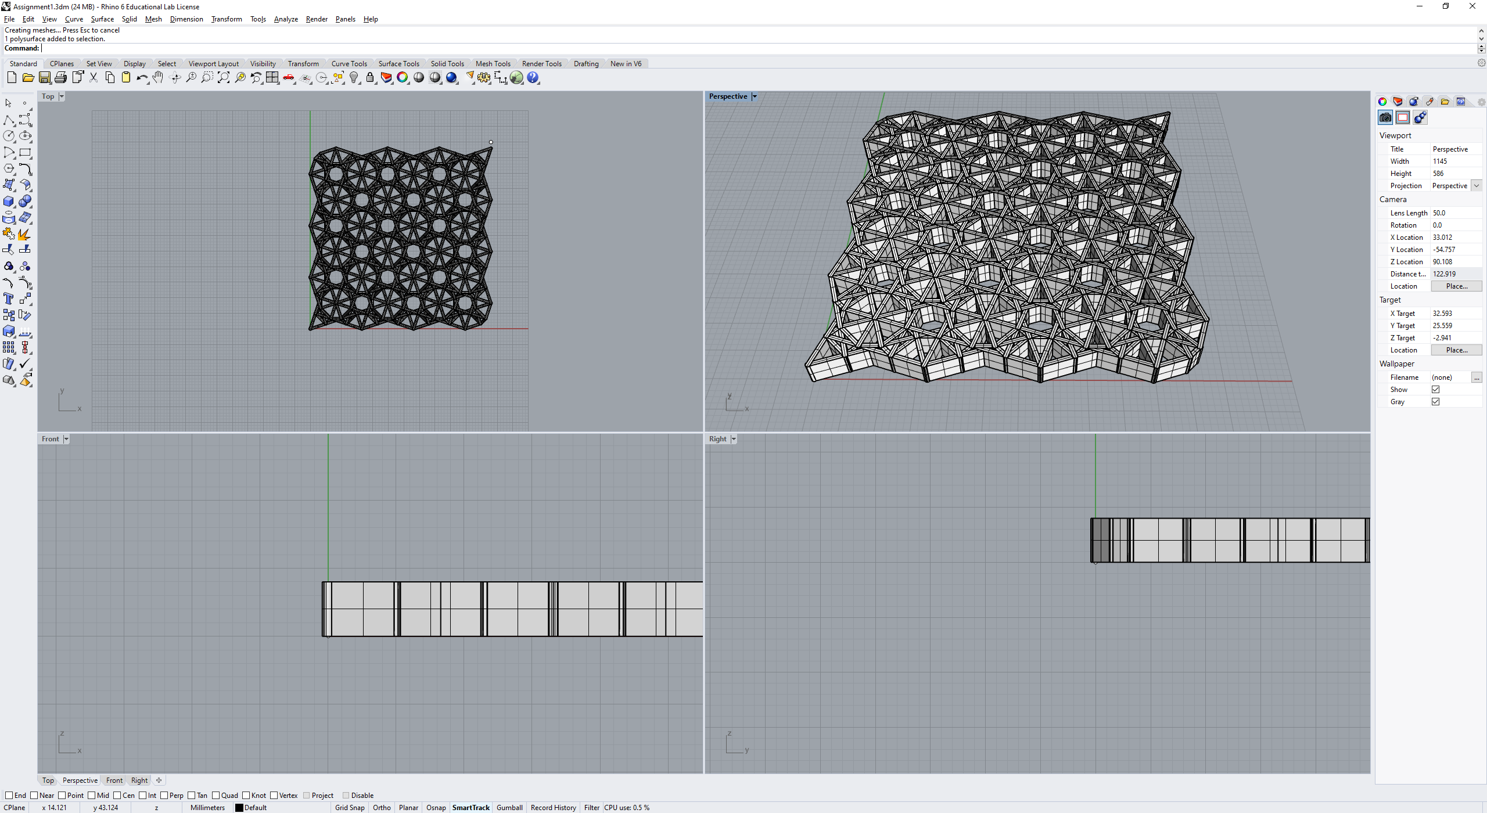Toggle Grid Snap in the status bar
The image size is (1487, 813).
click(350, 808)
